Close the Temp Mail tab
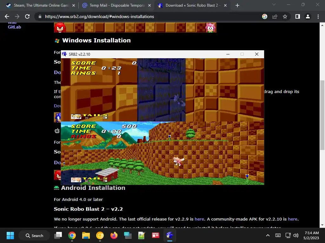Viewport: 325px width, 243px height. click(149, 6)
